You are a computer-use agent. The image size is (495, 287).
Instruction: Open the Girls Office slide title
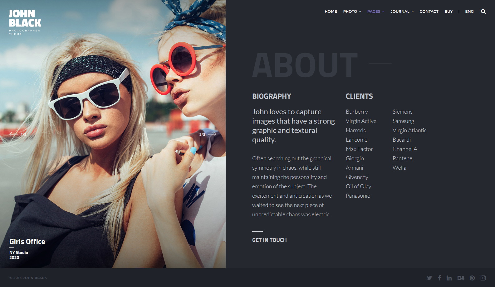coord(27,242)
